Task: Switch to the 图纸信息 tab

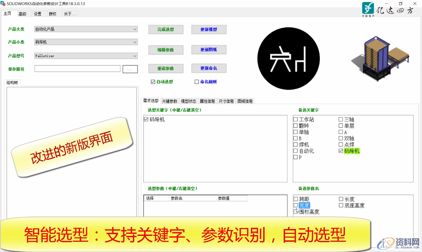Action: pos(245,101)
